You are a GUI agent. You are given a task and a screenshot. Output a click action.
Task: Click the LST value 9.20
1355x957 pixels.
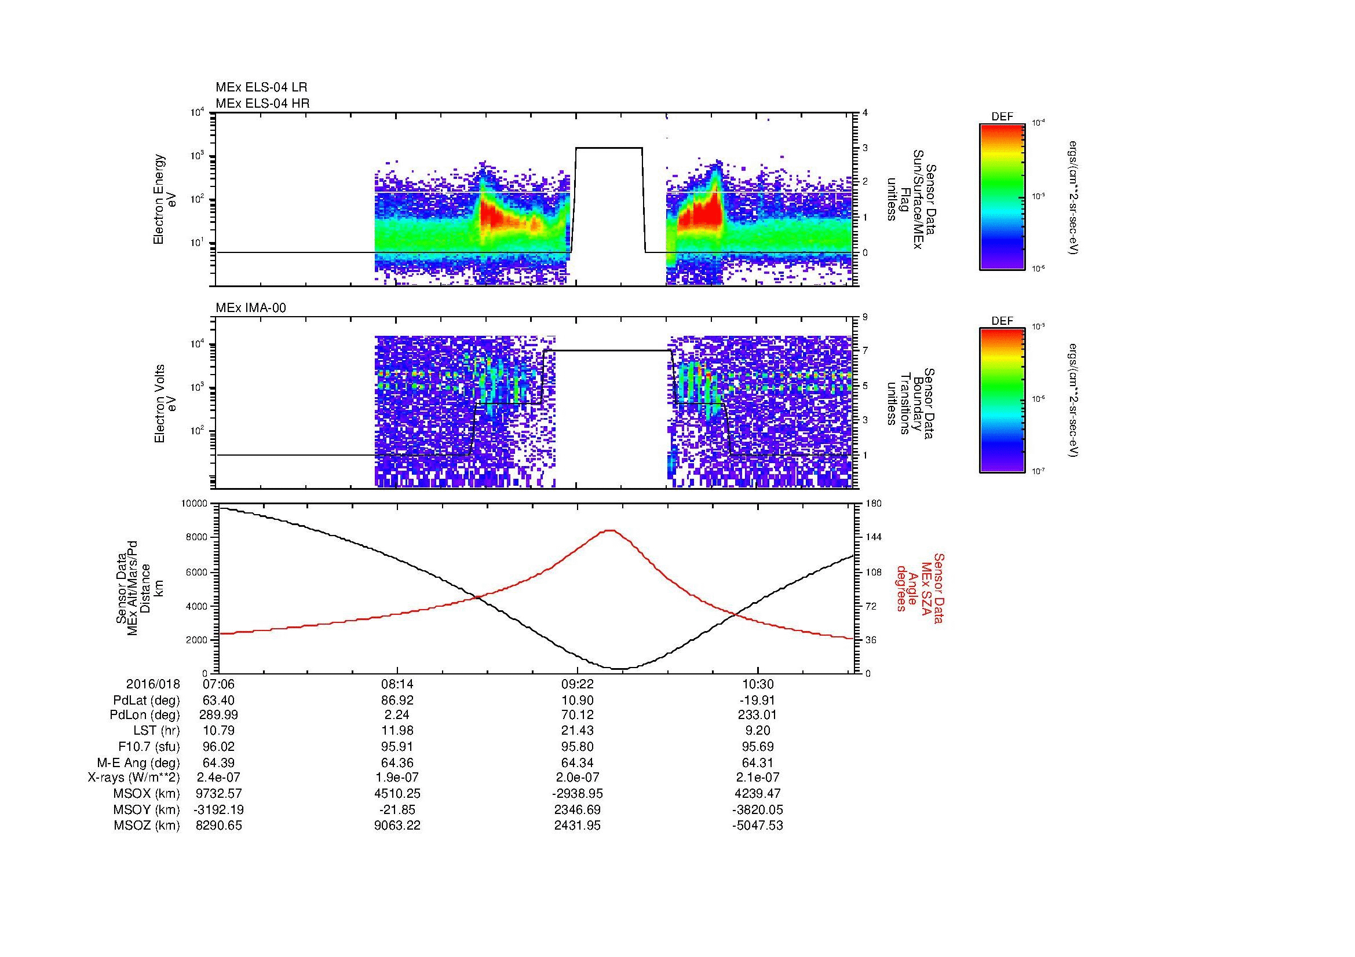[x=757, y=731]
